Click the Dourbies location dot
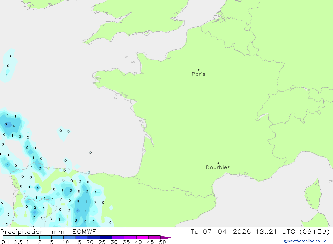The width and height of the screenshot is (333, 244). 218,163
